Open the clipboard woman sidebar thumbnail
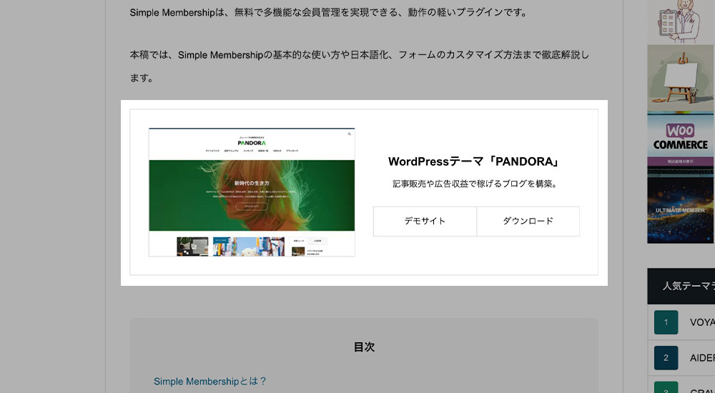This screenshot has width=715, height=393. coord(681,22)
